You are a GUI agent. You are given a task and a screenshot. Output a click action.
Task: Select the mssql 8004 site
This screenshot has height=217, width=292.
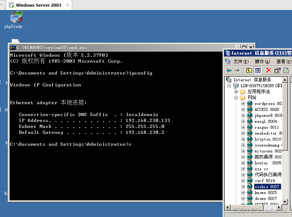(266, 121)
